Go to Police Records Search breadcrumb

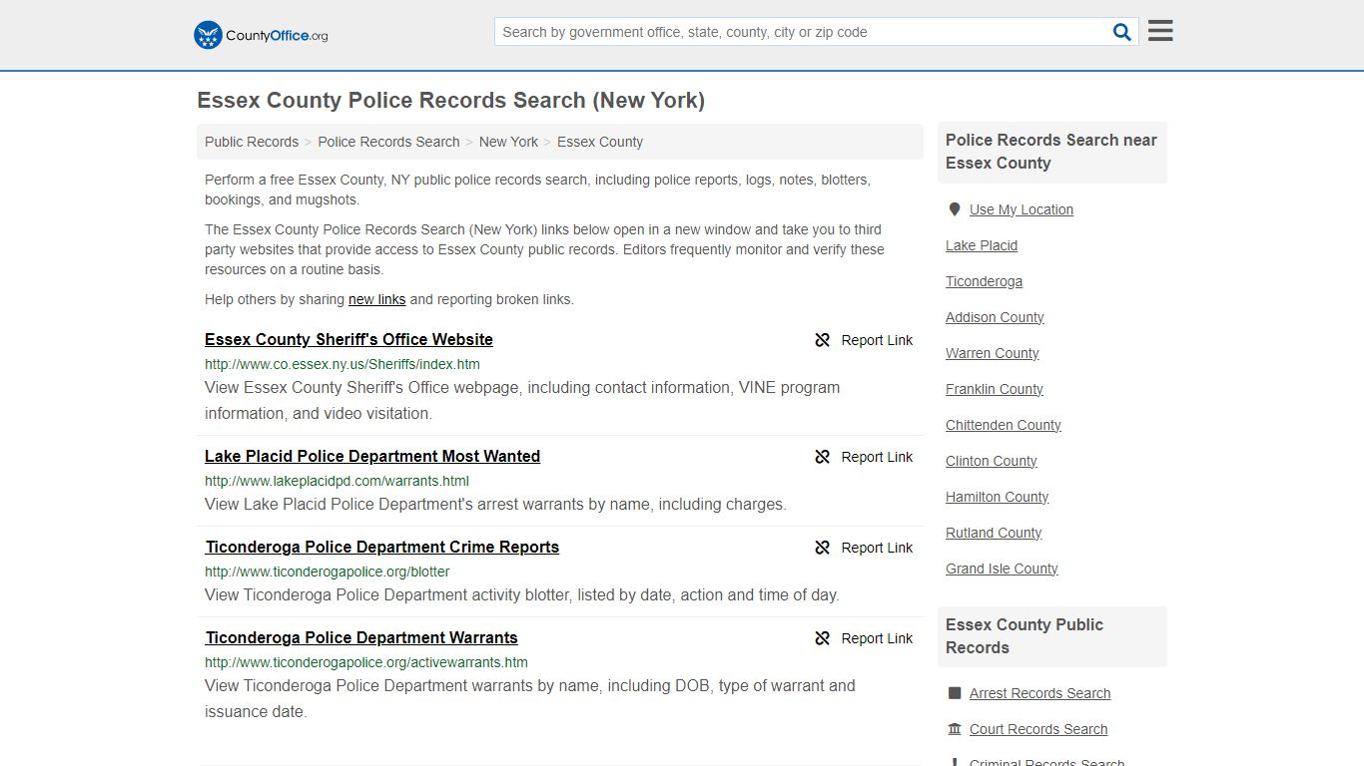coord(388,142)
